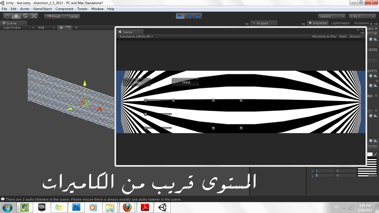Toggle scene audio speaker icon

75,27
